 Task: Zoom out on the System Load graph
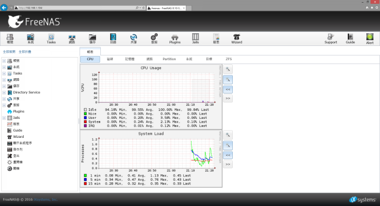click(x=228, y=145)
